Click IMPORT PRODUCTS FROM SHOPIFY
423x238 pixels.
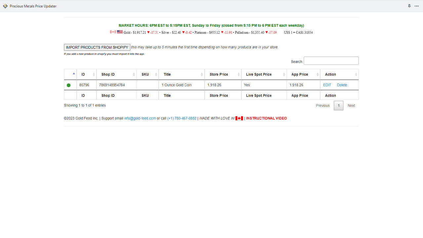(x=97, y=47)
